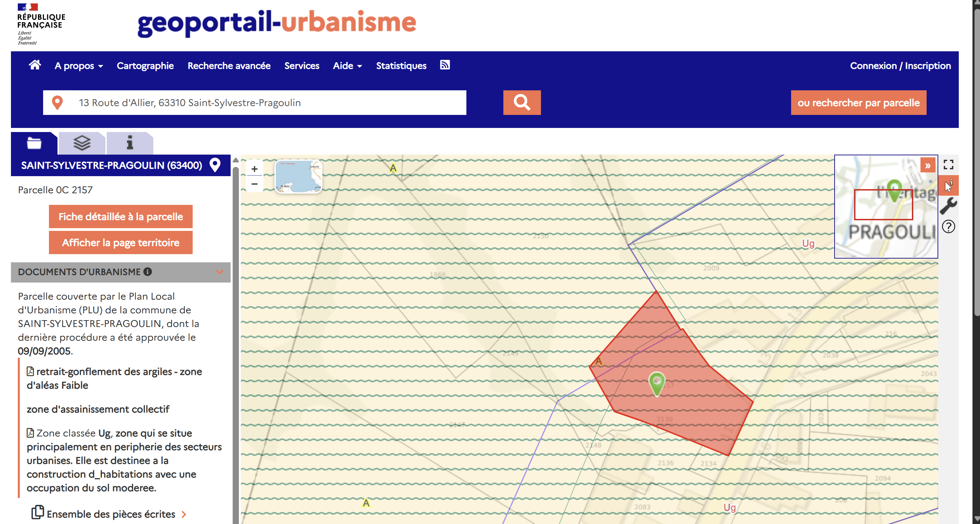Click Fiche détaillée à la parcelle button

(x=120, y=217)
